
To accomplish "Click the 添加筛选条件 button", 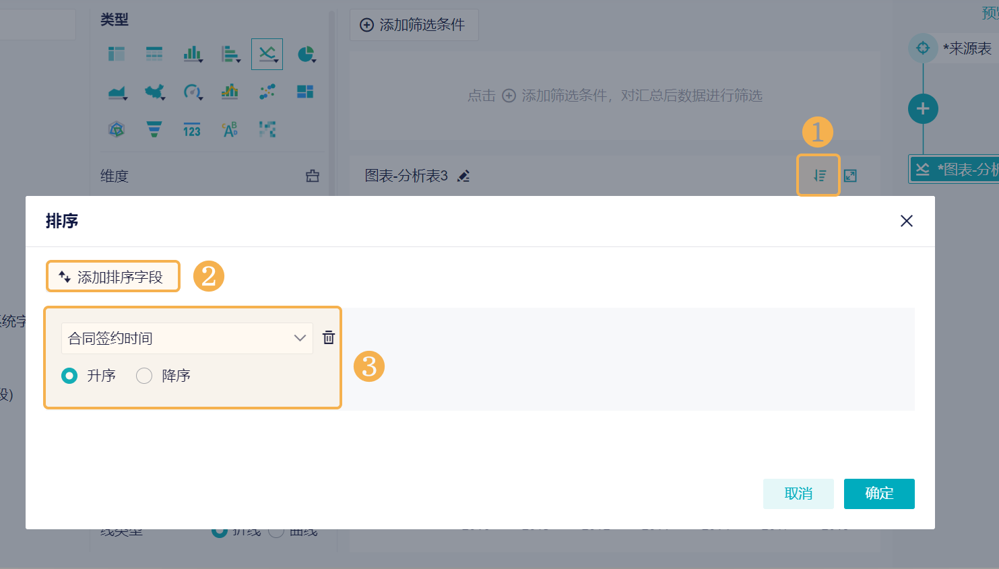I will pos(414,25).
